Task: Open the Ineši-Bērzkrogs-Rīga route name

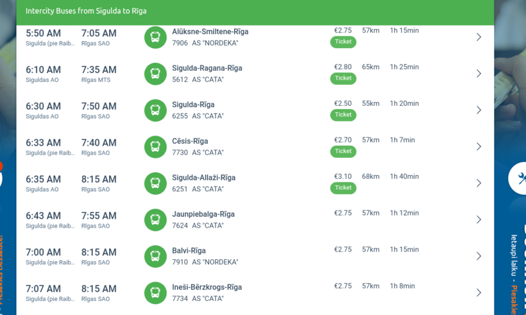Action: 207,287
